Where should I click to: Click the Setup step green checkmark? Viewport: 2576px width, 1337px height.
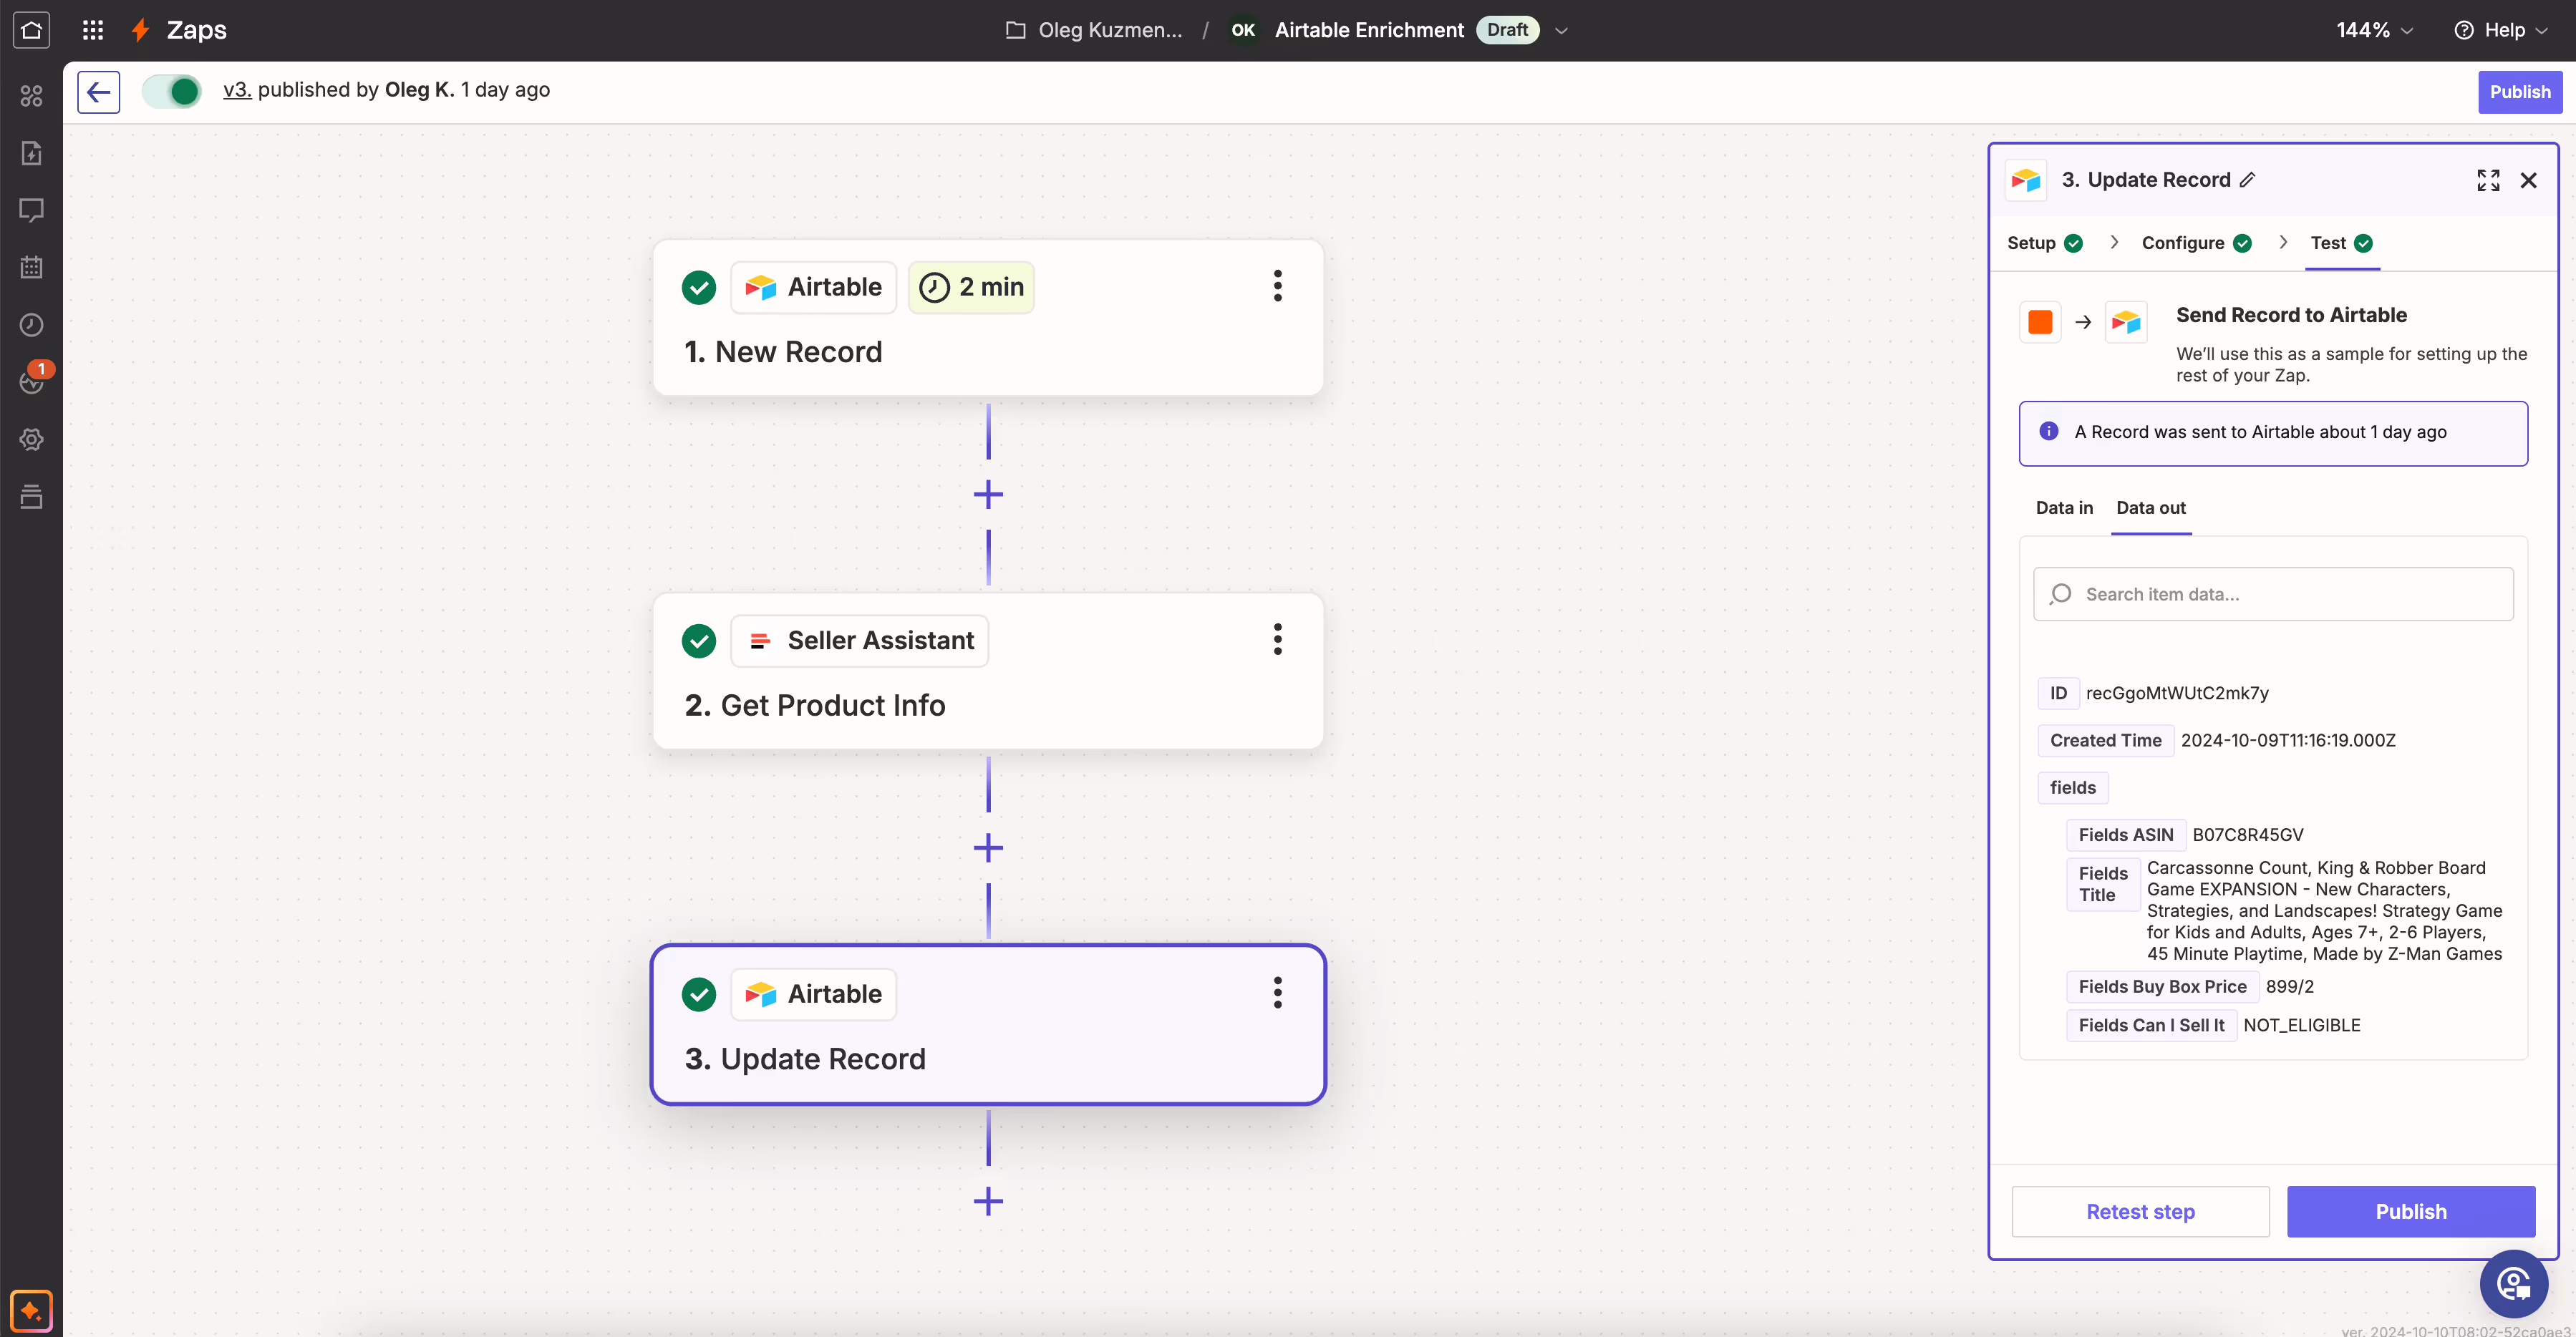coord(2074,243)
